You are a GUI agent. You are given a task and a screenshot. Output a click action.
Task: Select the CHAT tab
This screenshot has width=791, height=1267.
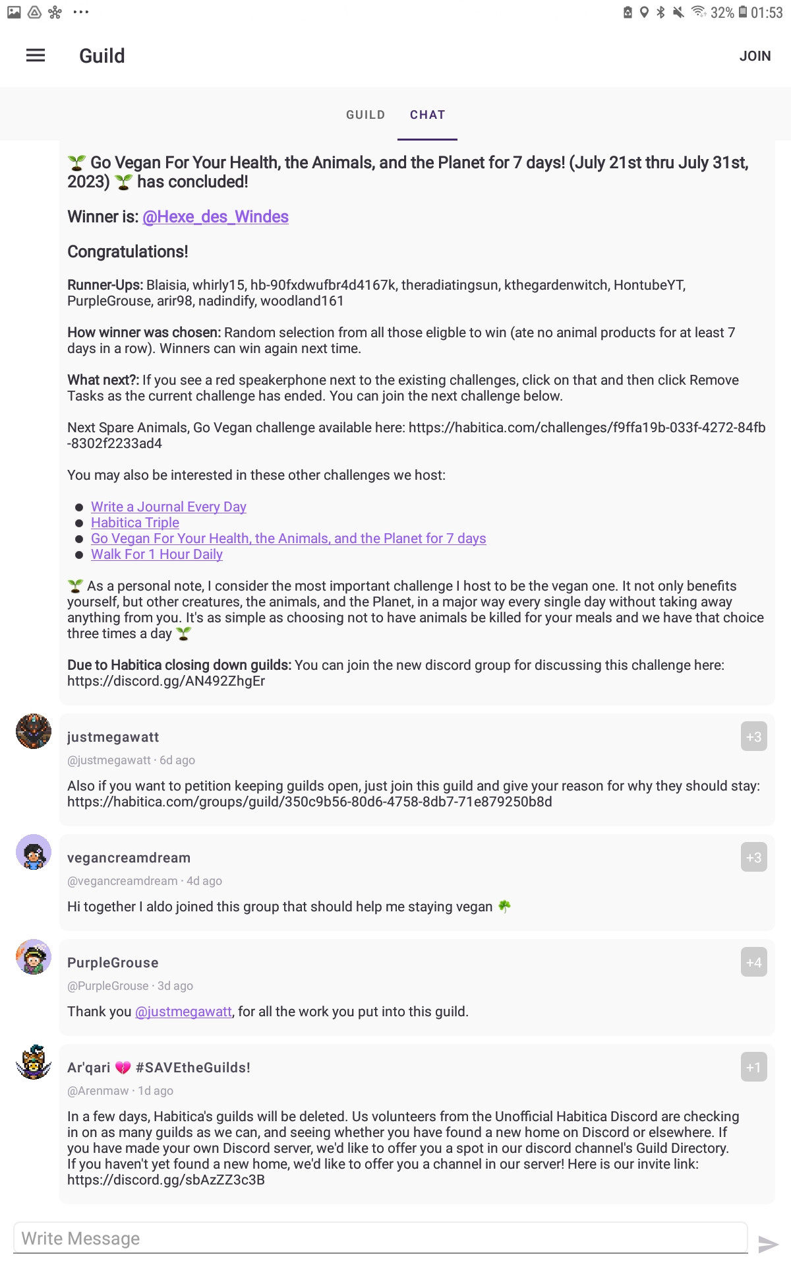tap(428, 115)
